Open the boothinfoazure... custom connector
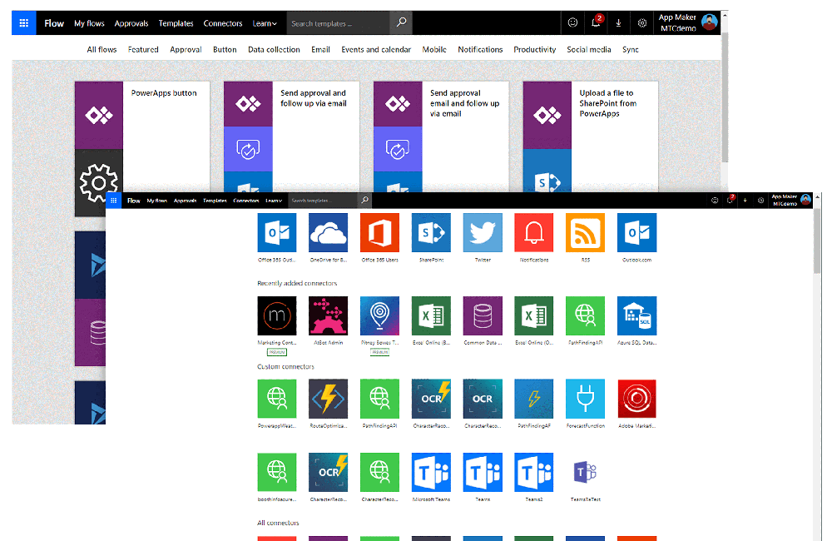 (x=276, y=473)
